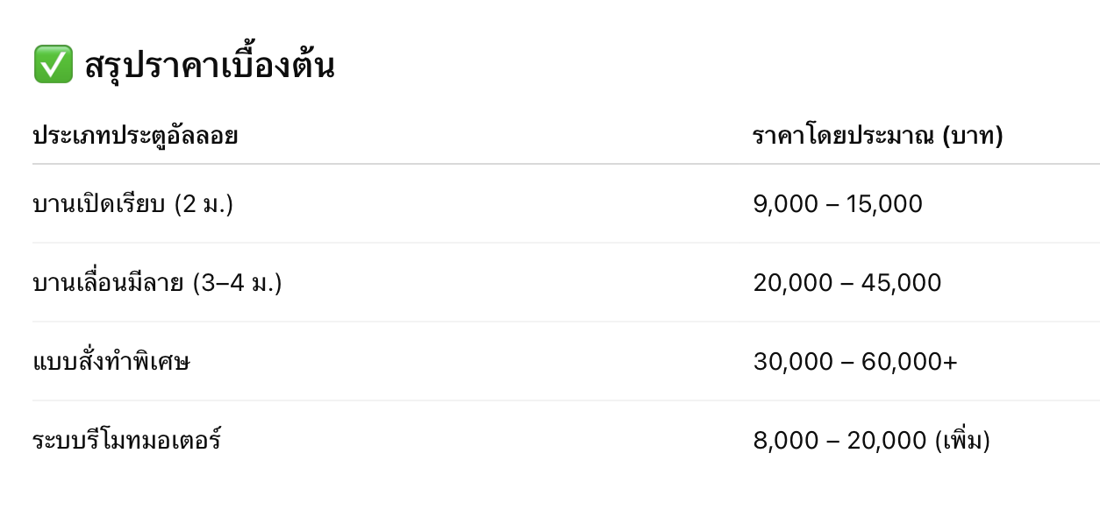The width and height of the screenshot is (1100, 524).
Task: Select "20,000" in the ระบบรีโมทมอเตอร์ row
Action: point(887,440)
